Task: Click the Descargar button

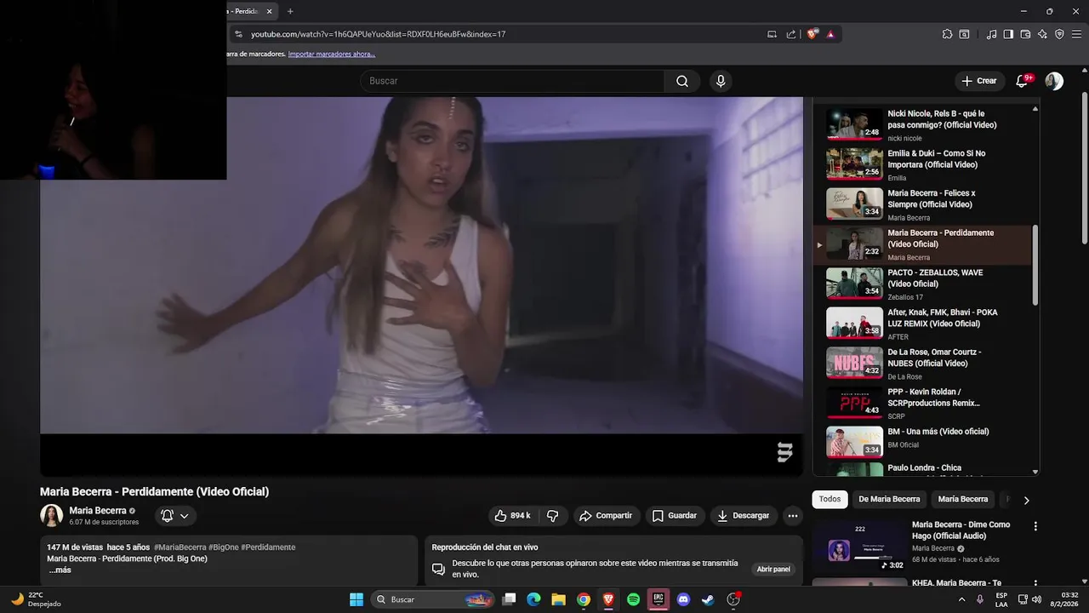Action: [x=744, y=515]
